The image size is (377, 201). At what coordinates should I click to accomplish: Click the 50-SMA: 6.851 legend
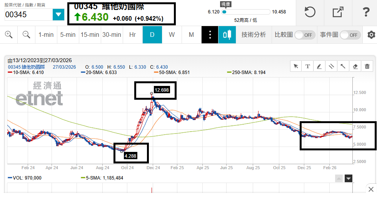coord(172,72)
